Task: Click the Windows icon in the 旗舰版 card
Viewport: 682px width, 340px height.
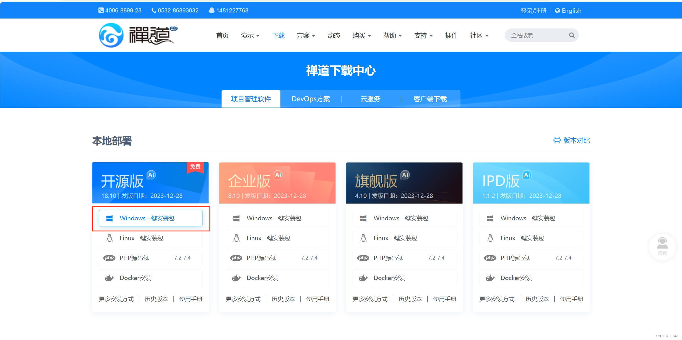Action: [x=363, y=218]
